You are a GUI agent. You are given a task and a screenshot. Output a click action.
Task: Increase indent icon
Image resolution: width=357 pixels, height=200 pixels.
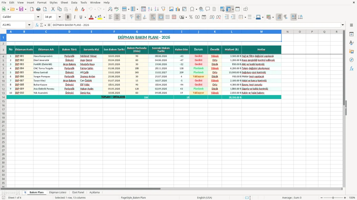click(x=227, y=17)
